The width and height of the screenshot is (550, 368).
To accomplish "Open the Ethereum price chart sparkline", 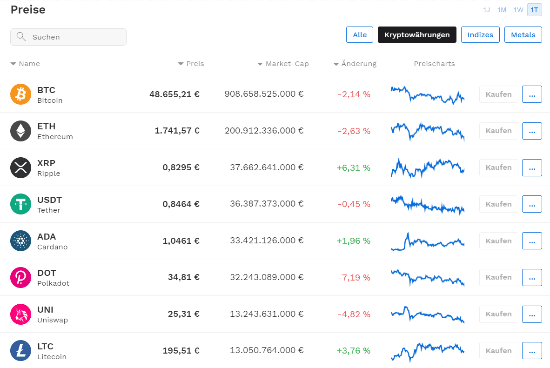I will (x=428, y=132).
